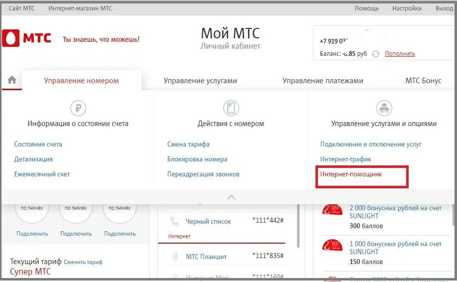Screen dimensions: 457x282
Task: Click the signal icon beside МТС Планшет
Action: 174,257
